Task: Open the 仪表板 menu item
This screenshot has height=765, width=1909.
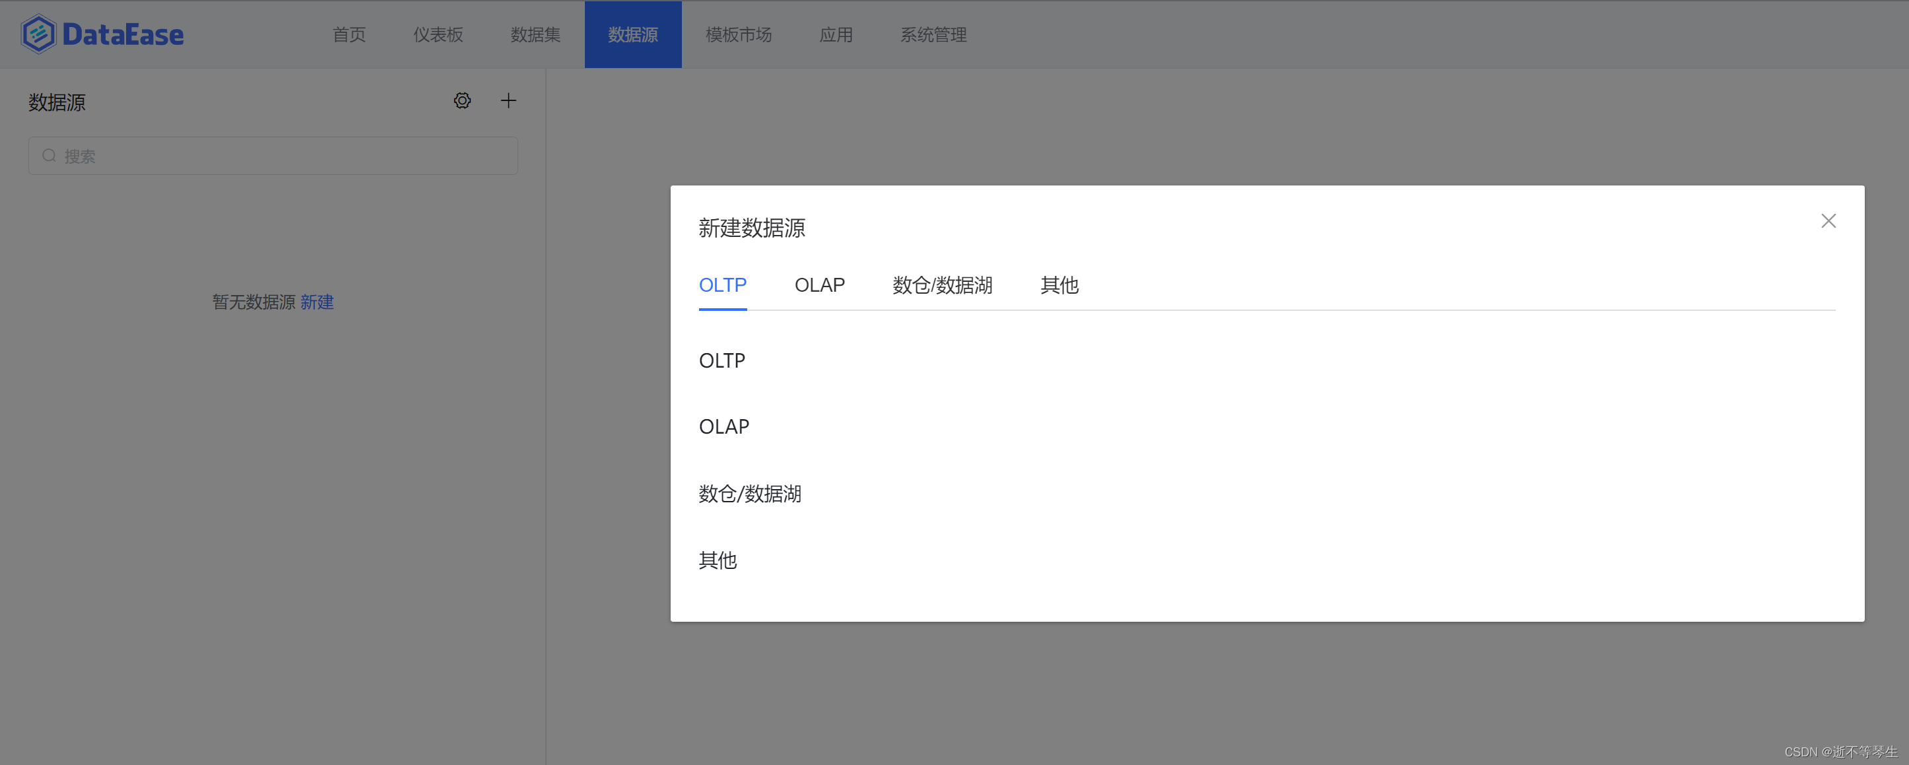Action: click(438, 35)
